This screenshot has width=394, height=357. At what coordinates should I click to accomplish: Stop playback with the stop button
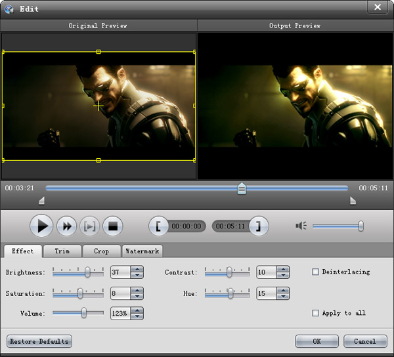coord(113,226)
